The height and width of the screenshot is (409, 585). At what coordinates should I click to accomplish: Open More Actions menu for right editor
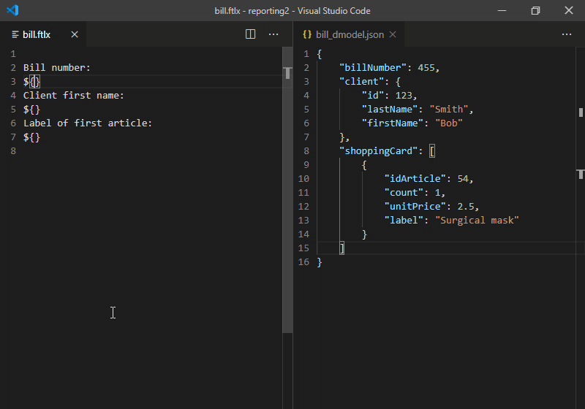[566, 34]
